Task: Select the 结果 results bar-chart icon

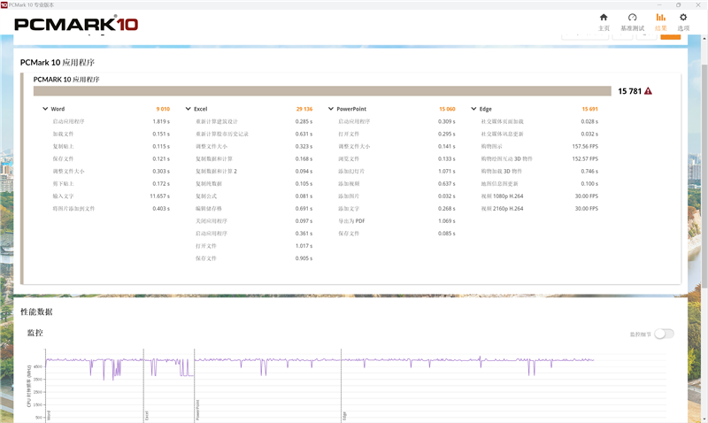Action: tap(660, 18)
